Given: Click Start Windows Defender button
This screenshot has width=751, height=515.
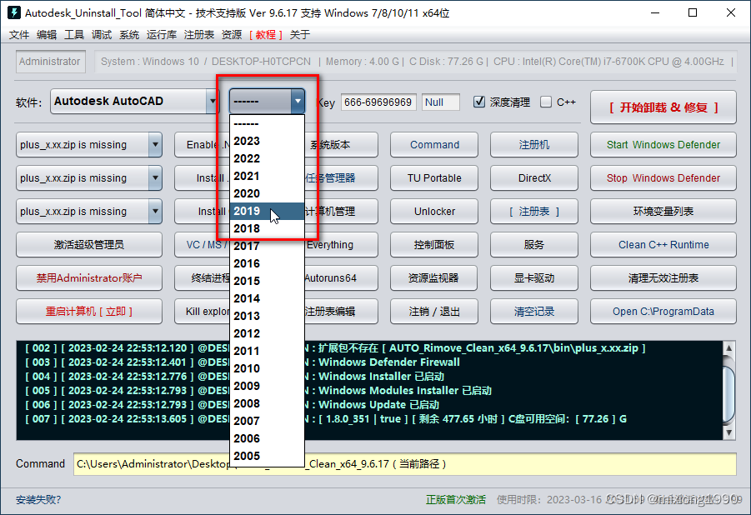Looking at the screenshot, I should (663, 145).
